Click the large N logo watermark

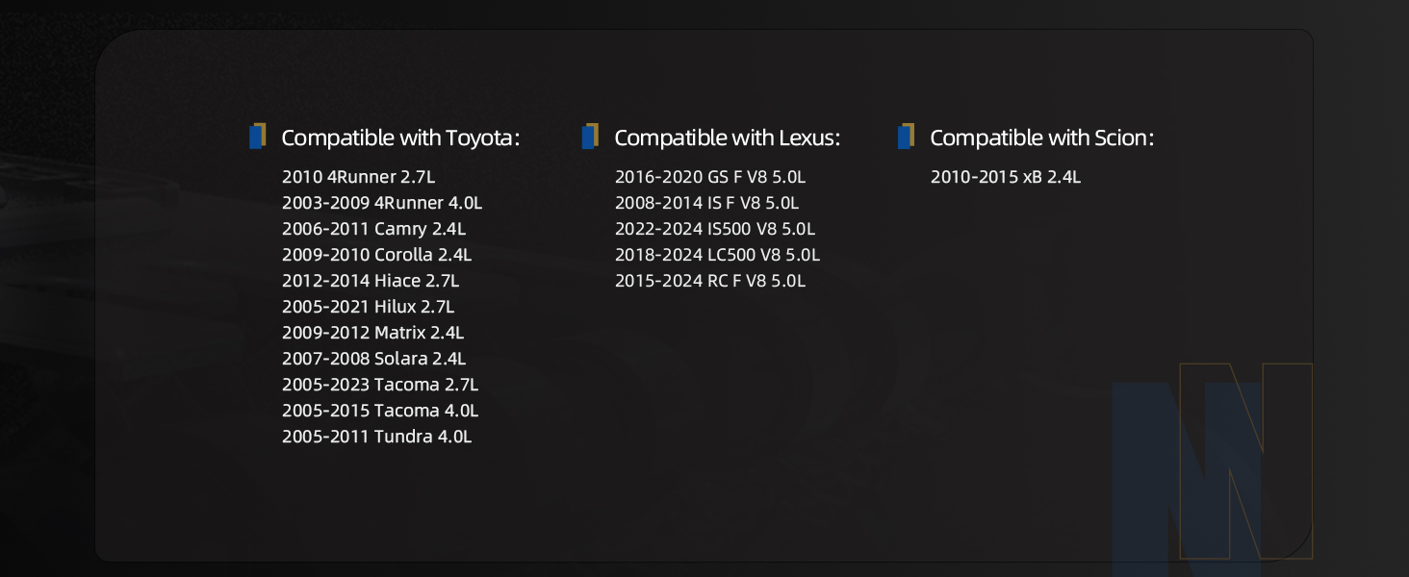click(1212, 461)
